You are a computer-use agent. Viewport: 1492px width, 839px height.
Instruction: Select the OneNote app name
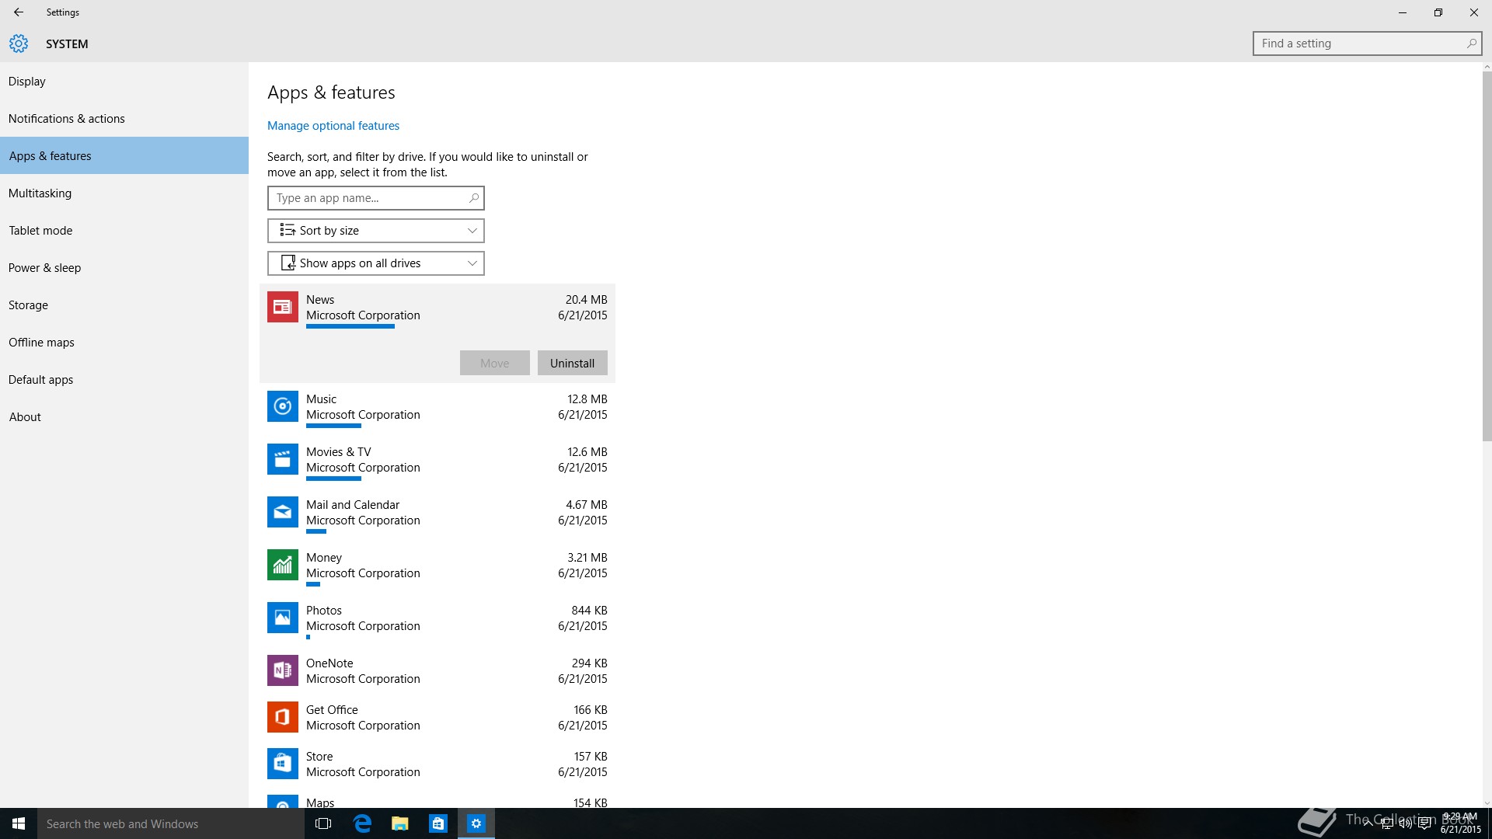(x=329, y=663)
